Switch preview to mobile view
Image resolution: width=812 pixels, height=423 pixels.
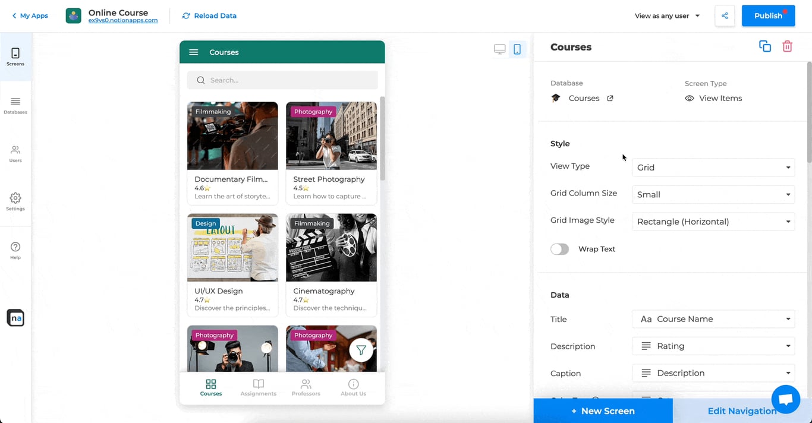(517, 49)
